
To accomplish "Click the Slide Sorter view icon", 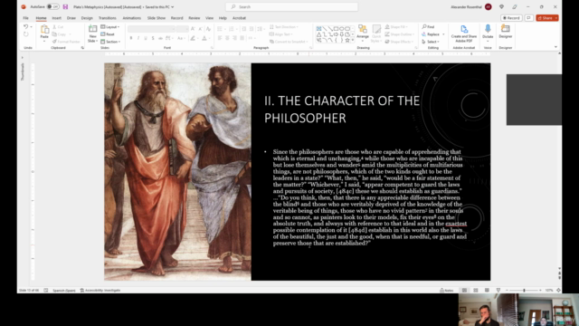I will [476, 290].
